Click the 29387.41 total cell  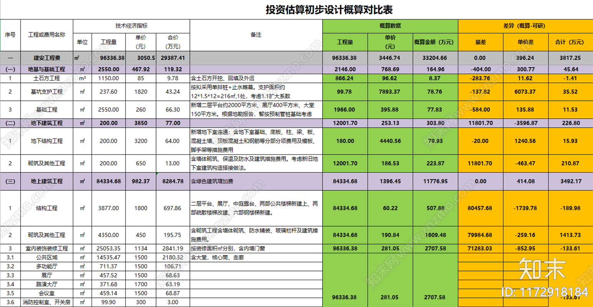pyautogui.click(x=173, y=58)
